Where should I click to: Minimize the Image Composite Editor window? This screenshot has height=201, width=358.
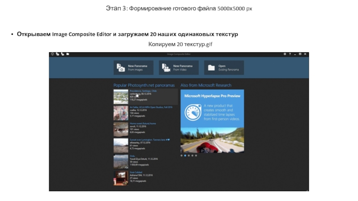click(x=295, y=54)
